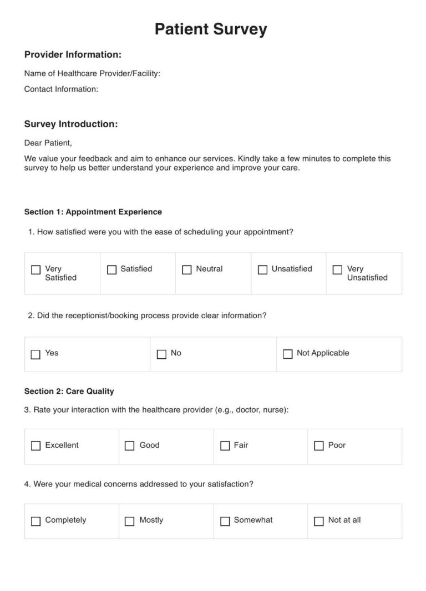The height and width of the screenshot is (591, 426).
Task: Mark the Fair rating checkbox
Action: tap(225, 446)
